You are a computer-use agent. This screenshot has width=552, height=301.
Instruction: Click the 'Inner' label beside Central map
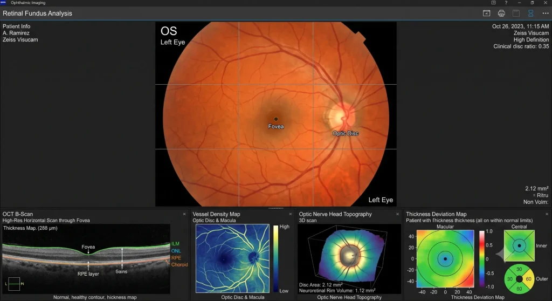click(x=541, y=245)
